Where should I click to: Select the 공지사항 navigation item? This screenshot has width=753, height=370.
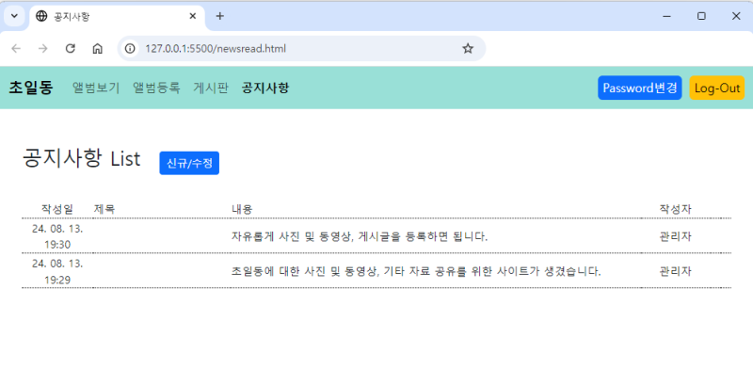[265, 88]
